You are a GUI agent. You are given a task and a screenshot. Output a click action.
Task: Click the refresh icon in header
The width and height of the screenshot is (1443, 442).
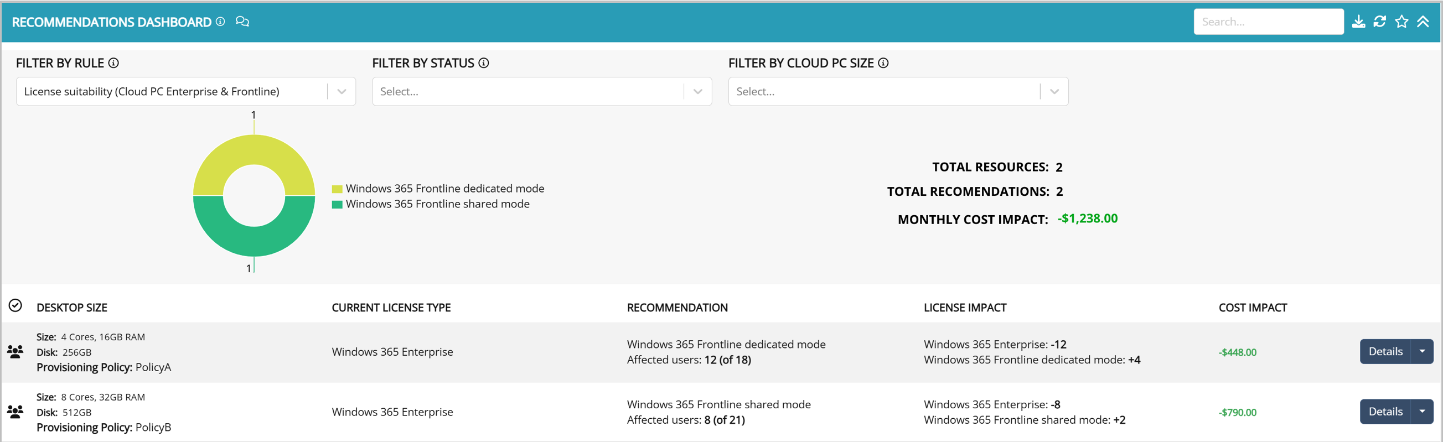(x=1380, y=22)
